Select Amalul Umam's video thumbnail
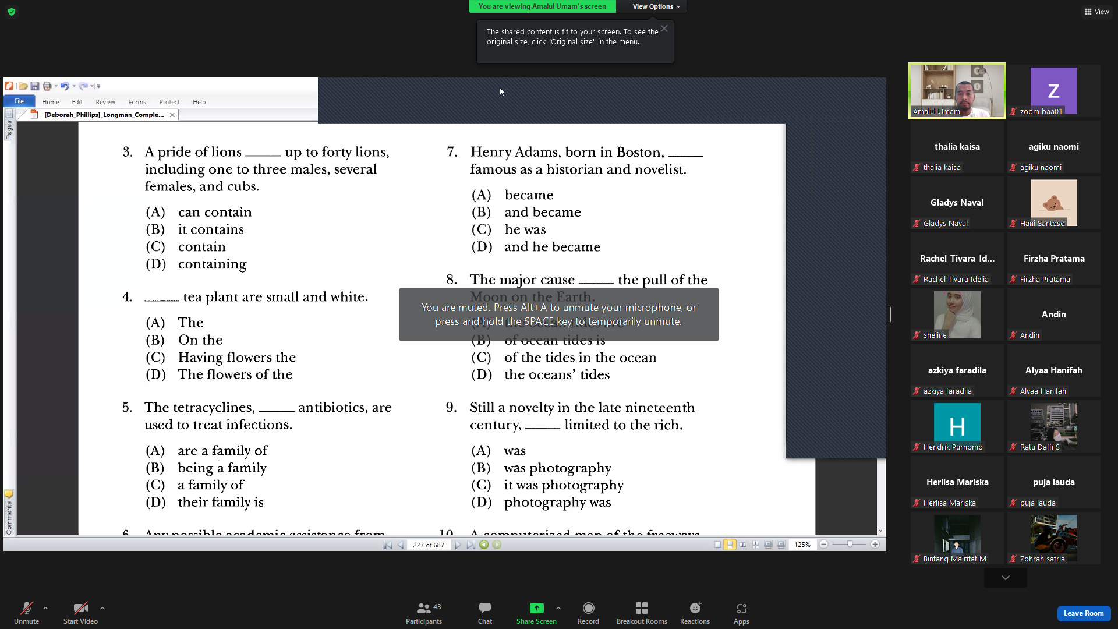The width and height of the screenshot is (1118, 629). click(x=957, y=91)
